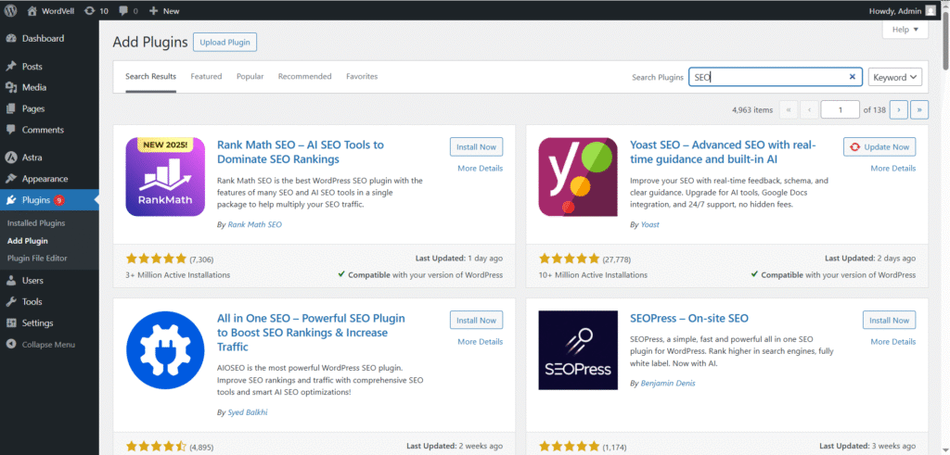Click the All in One SEO gear logo
The image size is (950, 455).
click(x=165, y=350)
